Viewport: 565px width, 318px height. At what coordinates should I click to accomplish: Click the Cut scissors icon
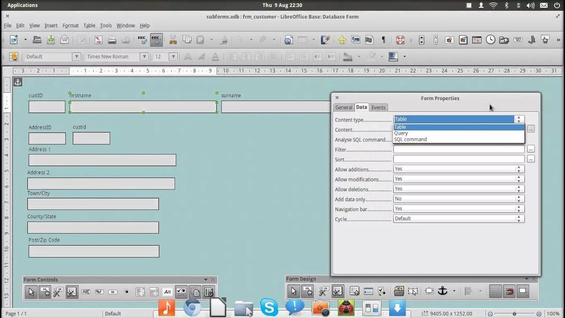(173, 40)
